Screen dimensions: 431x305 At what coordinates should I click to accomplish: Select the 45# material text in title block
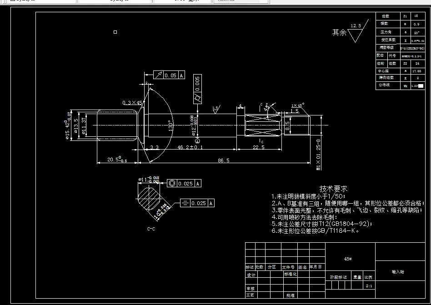[348, 259]
